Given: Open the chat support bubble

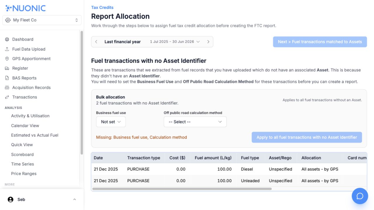Looking at the screenshot, I should coord(360,196).
